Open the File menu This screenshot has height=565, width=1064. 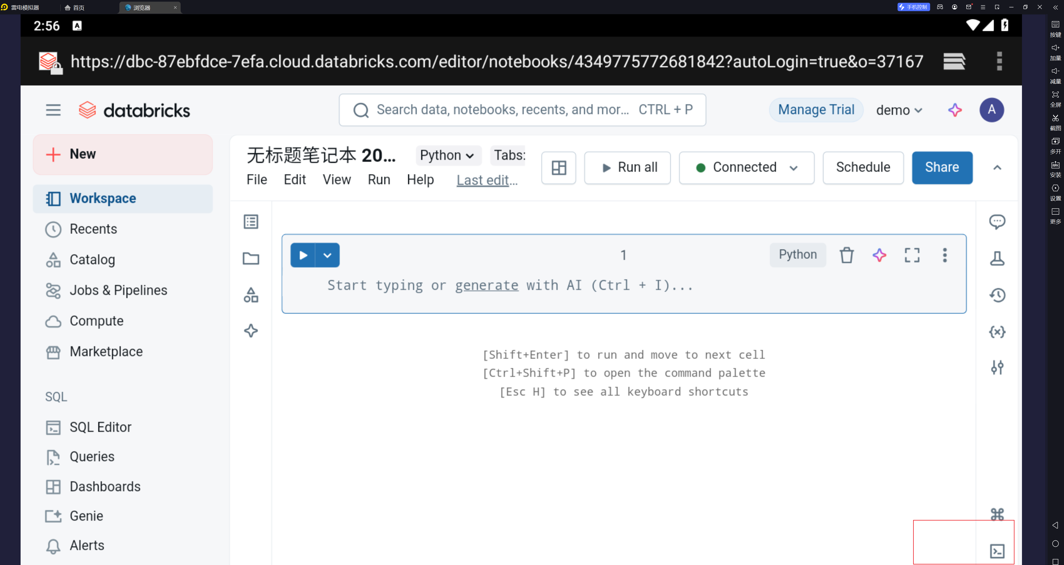(x=257, y=180)
